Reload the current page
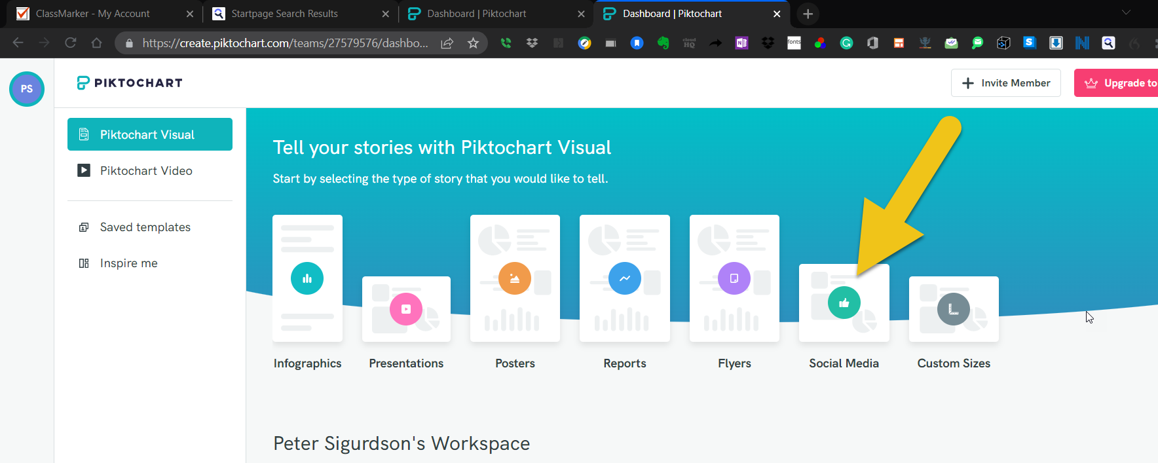The height and width of the screenshot is (463, 1158). click(71, 43)
